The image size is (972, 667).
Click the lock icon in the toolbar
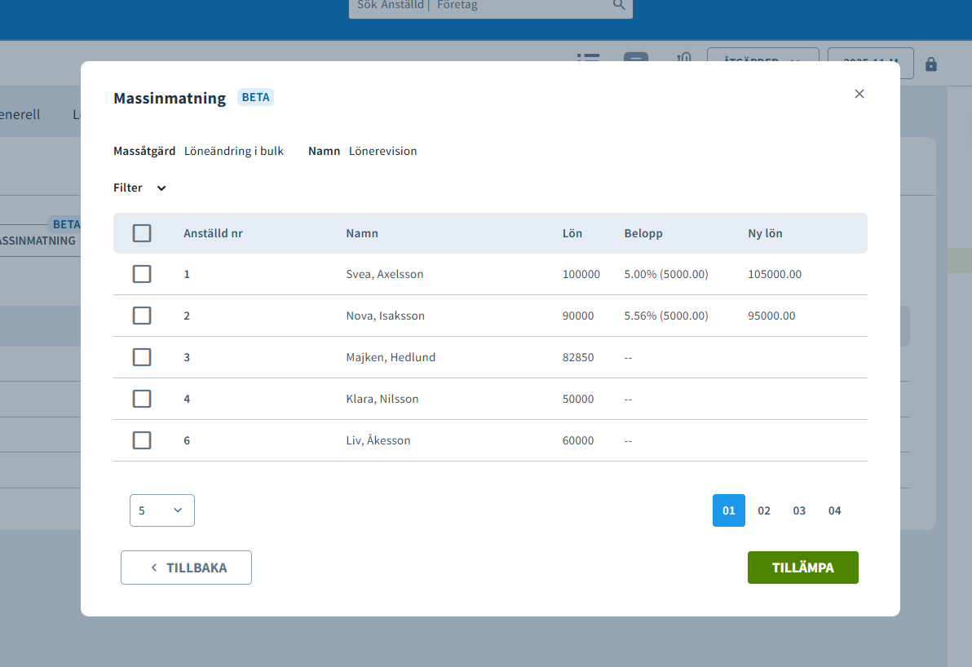point(930,64)
